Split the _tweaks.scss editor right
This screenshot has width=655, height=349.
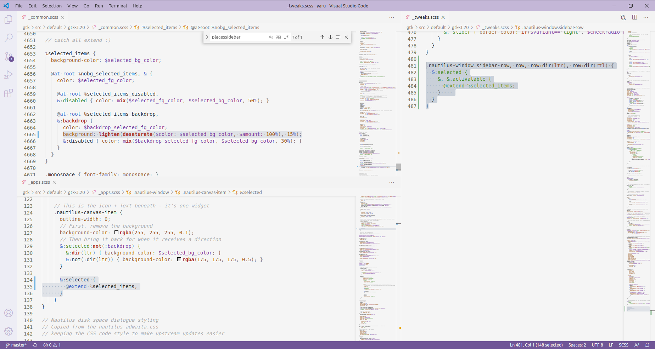[x=634, y=17]
